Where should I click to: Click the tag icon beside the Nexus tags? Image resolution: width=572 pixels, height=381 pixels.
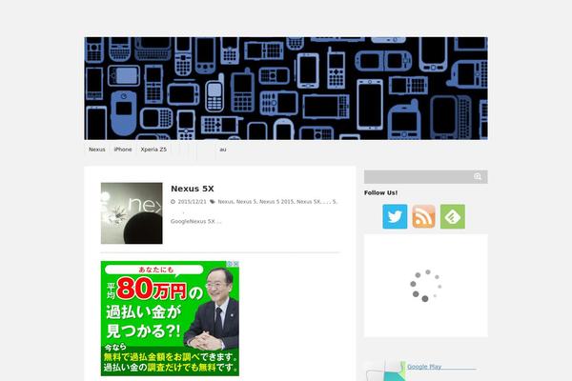213,202
